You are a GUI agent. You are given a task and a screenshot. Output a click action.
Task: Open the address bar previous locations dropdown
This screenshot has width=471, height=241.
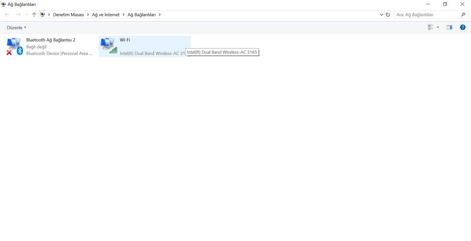[x=382, y=15]
